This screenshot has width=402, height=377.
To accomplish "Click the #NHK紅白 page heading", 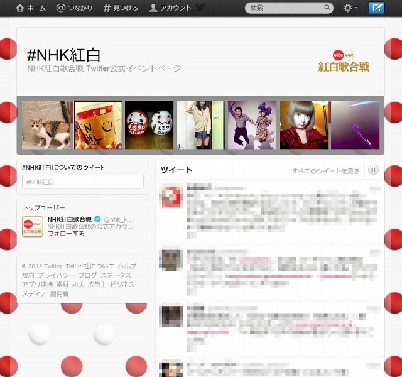I will (63, 55).
